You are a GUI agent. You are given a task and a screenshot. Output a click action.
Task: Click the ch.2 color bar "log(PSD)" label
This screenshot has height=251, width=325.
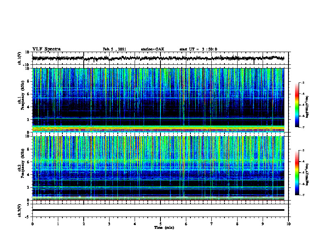coord(307,174)
